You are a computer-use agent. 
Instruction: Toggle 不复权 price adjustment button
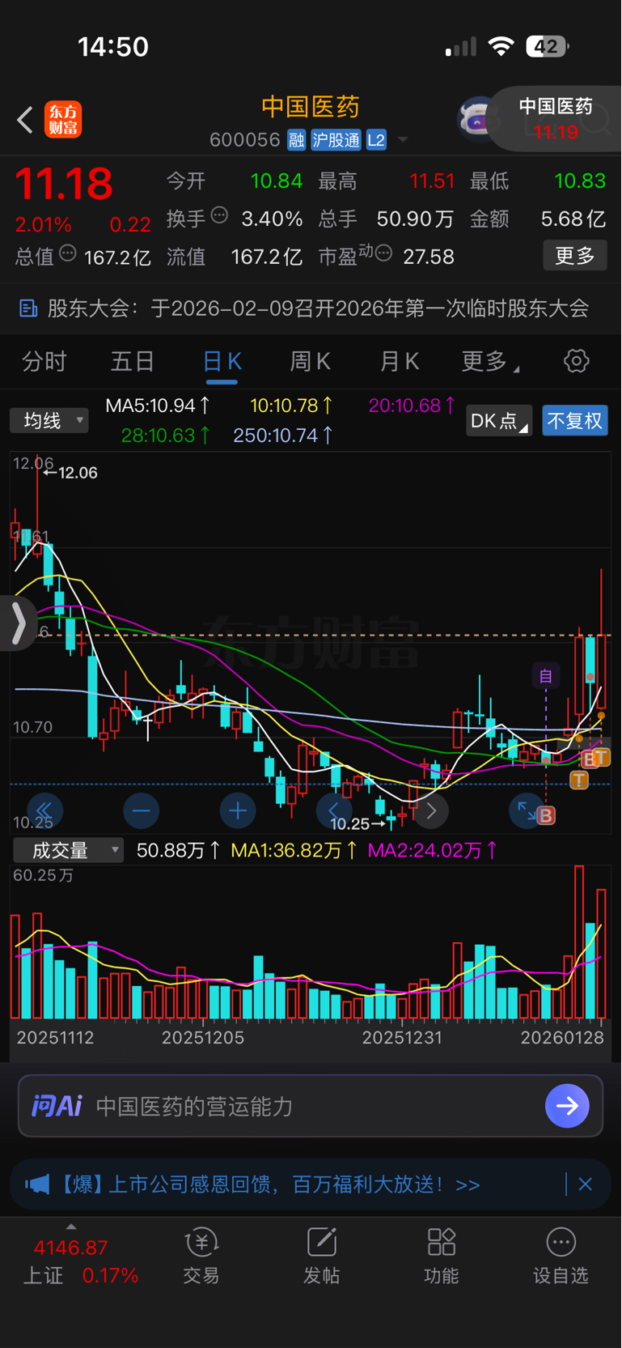(575, 420)
